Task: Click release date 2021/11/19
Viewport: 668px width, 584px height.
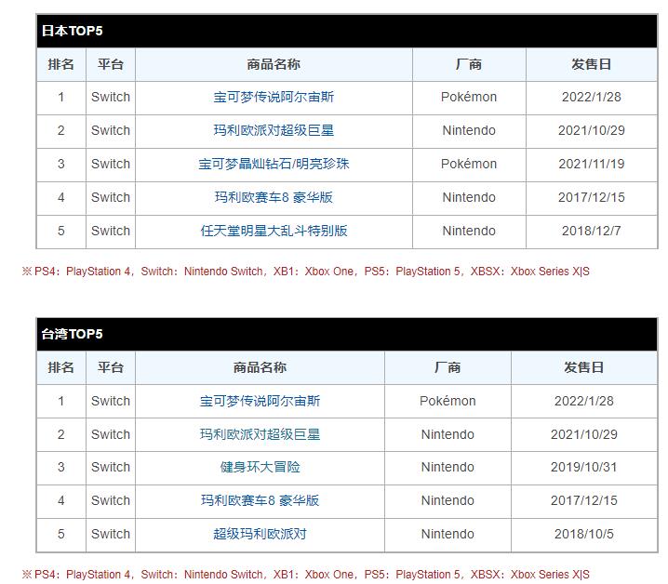Action: pyautogui.click(x=592, y=164)
